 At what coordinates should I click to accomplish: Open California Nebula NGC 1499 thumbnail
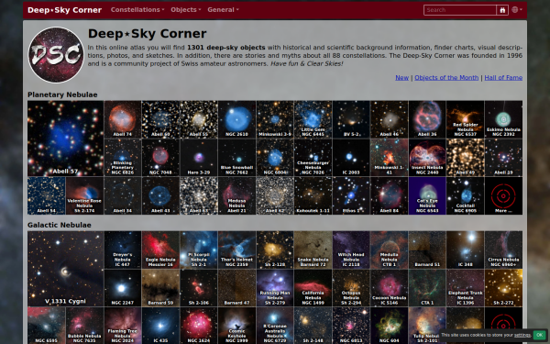point(313,288)
